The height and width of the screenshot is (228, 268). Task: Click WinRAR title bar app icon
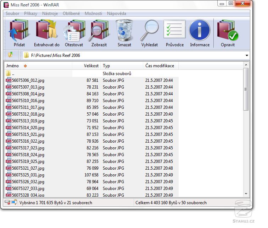[x=6, y=5]
